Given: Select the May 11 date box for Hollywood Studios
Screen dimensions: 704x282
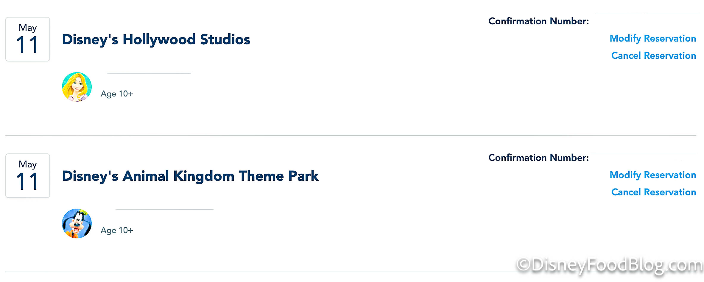Looking at the screenshot, I should click(x=28, y=39).
